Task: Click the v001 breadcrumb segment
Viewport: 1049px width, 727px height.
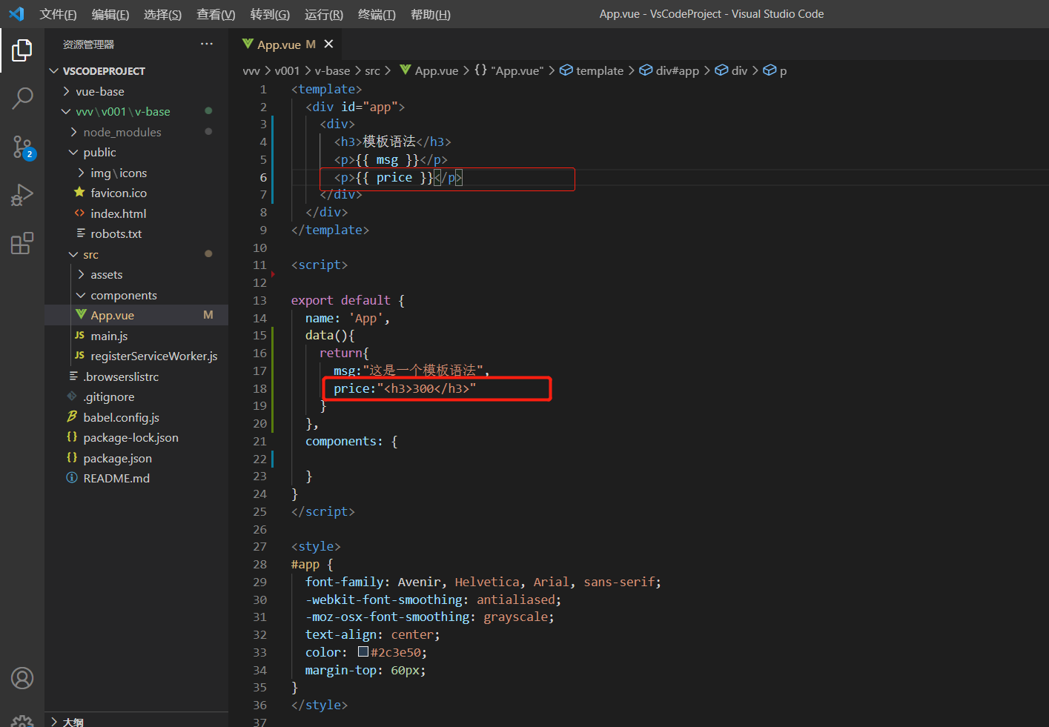Action: (287, 70)
